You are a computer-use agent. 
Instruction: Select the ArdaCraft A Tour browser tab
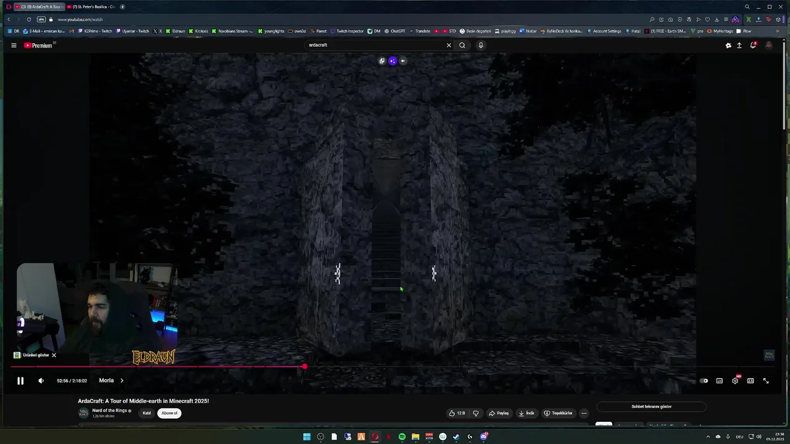(x=38, y=7)
